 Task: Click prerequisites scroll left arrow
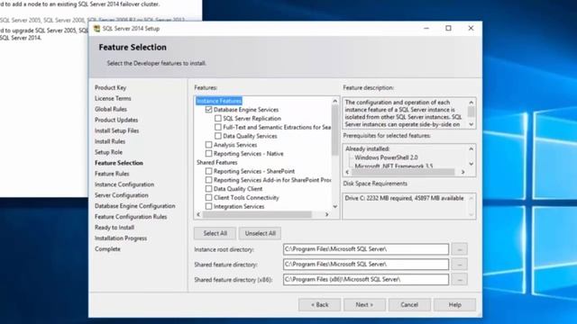pyautogui.click(x=348, y=172)
